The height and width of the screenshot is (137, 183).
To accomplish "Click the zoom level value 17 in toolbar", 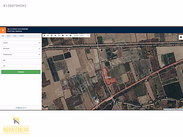I will click(x=88, y=35).
